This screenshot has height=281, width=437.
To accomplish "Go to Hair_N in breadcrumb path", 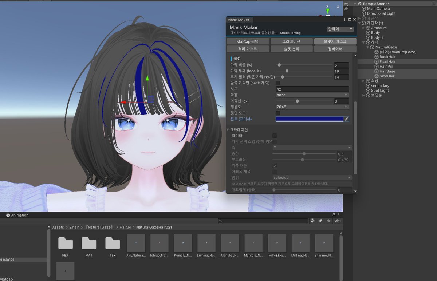I will click(125, 227).
